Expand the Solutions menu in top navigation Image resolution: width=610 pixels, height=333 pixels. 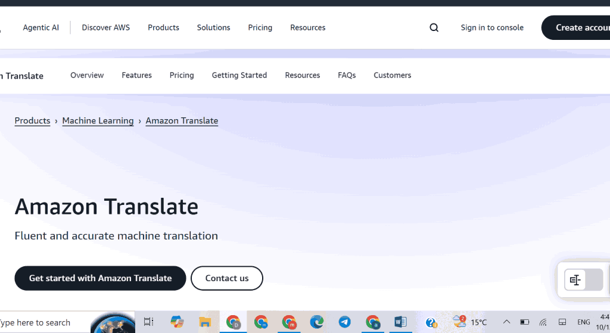[x=213, y=27]
